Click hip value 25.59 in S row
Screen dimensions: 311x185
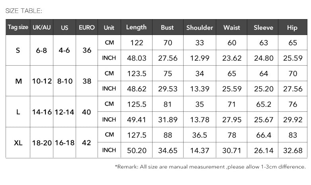pyautogui.click(x=293, y=58)
